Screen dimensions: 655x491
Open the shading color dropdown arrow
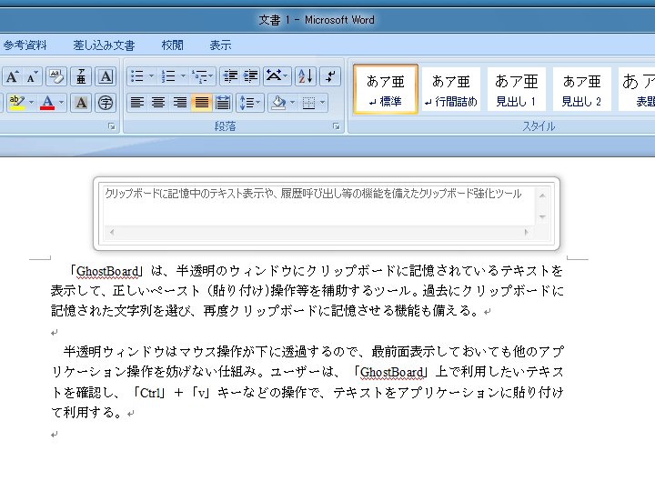tap(292, 102)
